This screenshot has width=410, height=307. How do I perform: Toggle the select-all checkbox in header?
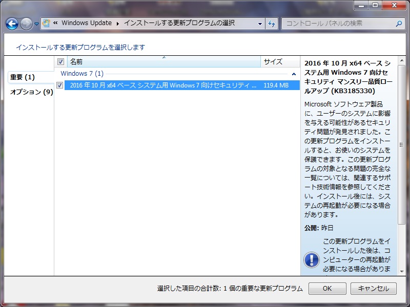(x=60, y=61)
